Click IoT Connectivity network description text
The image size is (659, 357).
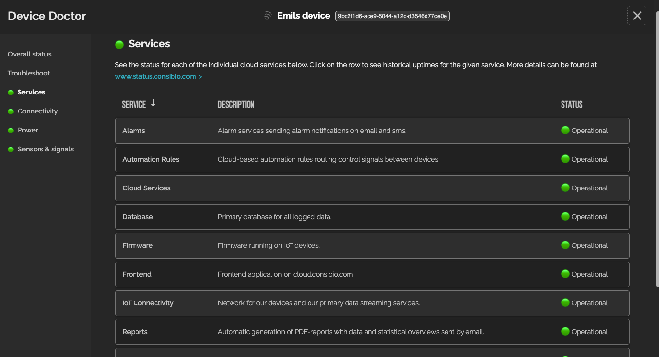point(319,303)
